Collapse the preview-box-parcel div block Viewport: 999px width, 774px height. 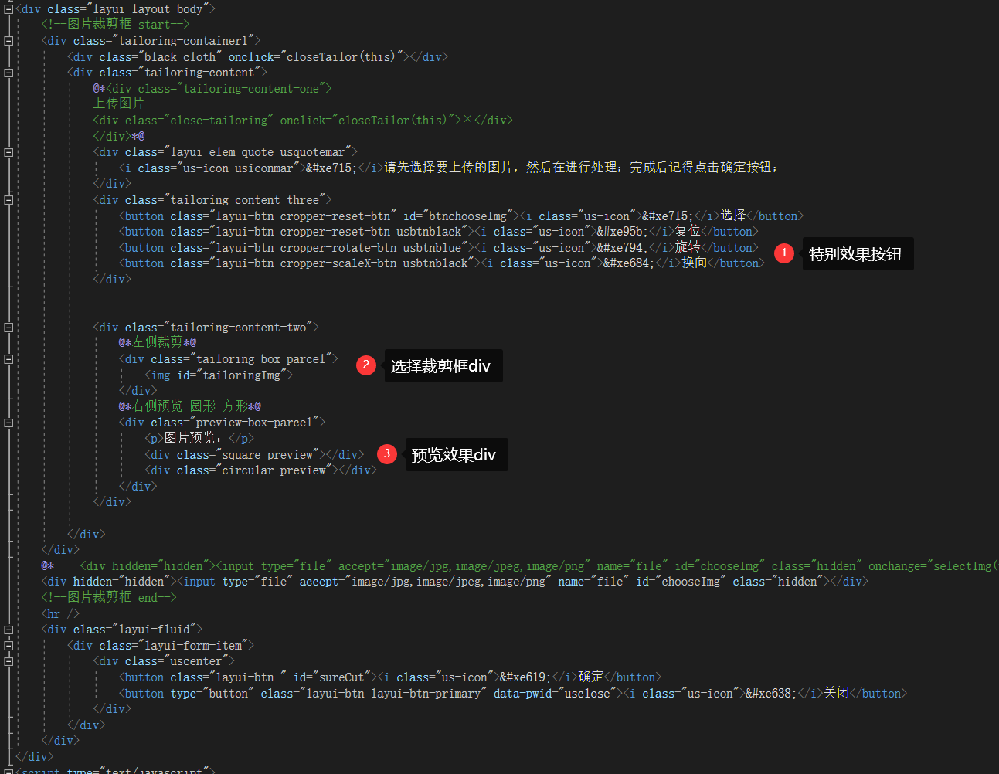(x=8, y=423)
